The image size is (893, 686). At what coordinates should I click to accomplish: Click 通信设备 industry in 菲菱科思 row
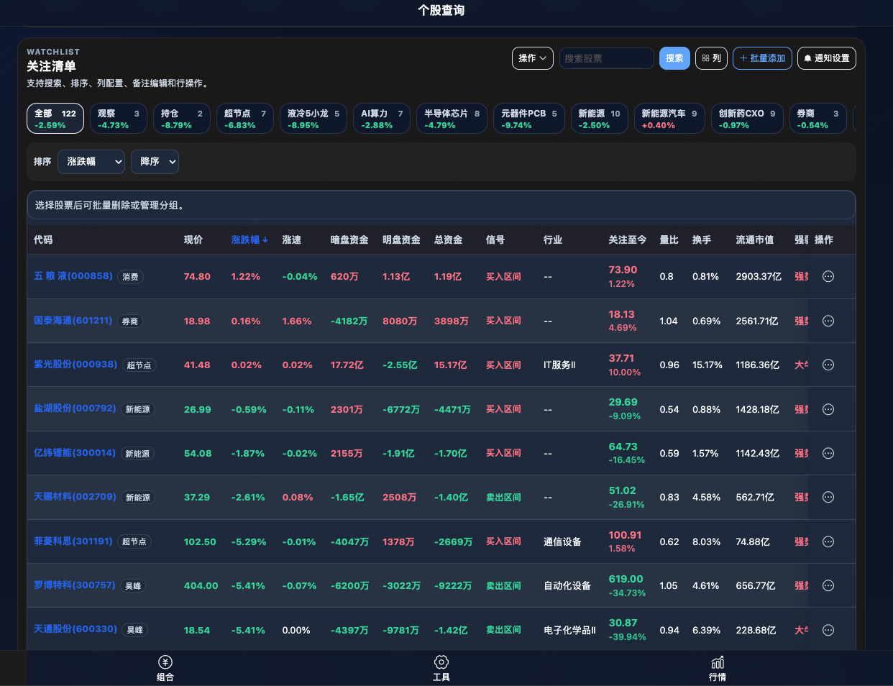(x=562, y=541)
